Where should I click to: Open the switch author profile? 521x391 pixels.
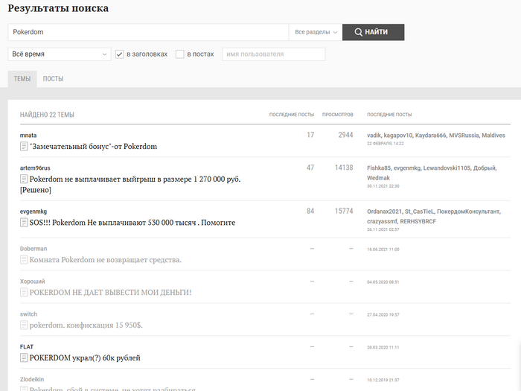pyautogui.click(x=28, y=314)
